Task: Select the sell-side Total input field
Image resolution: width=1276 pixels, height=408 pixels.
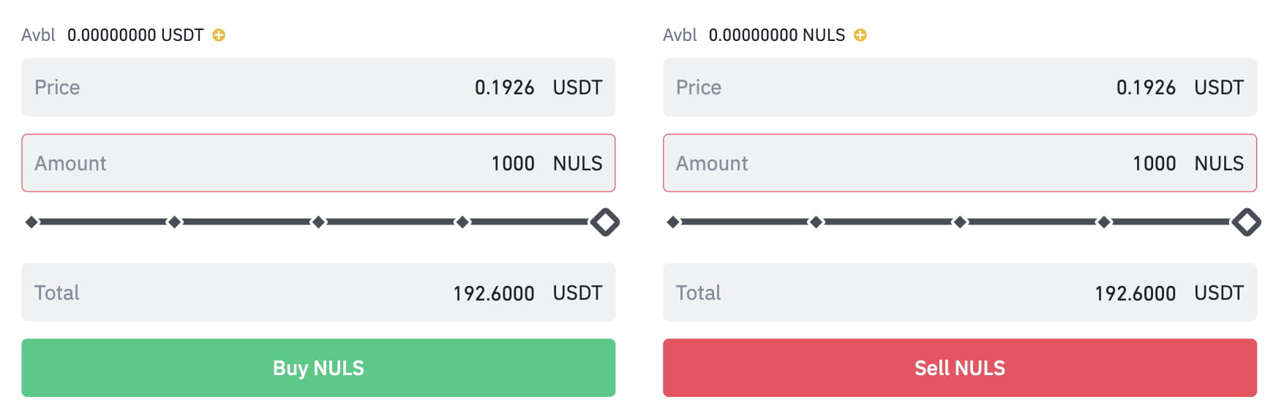Action: [959, 292]
